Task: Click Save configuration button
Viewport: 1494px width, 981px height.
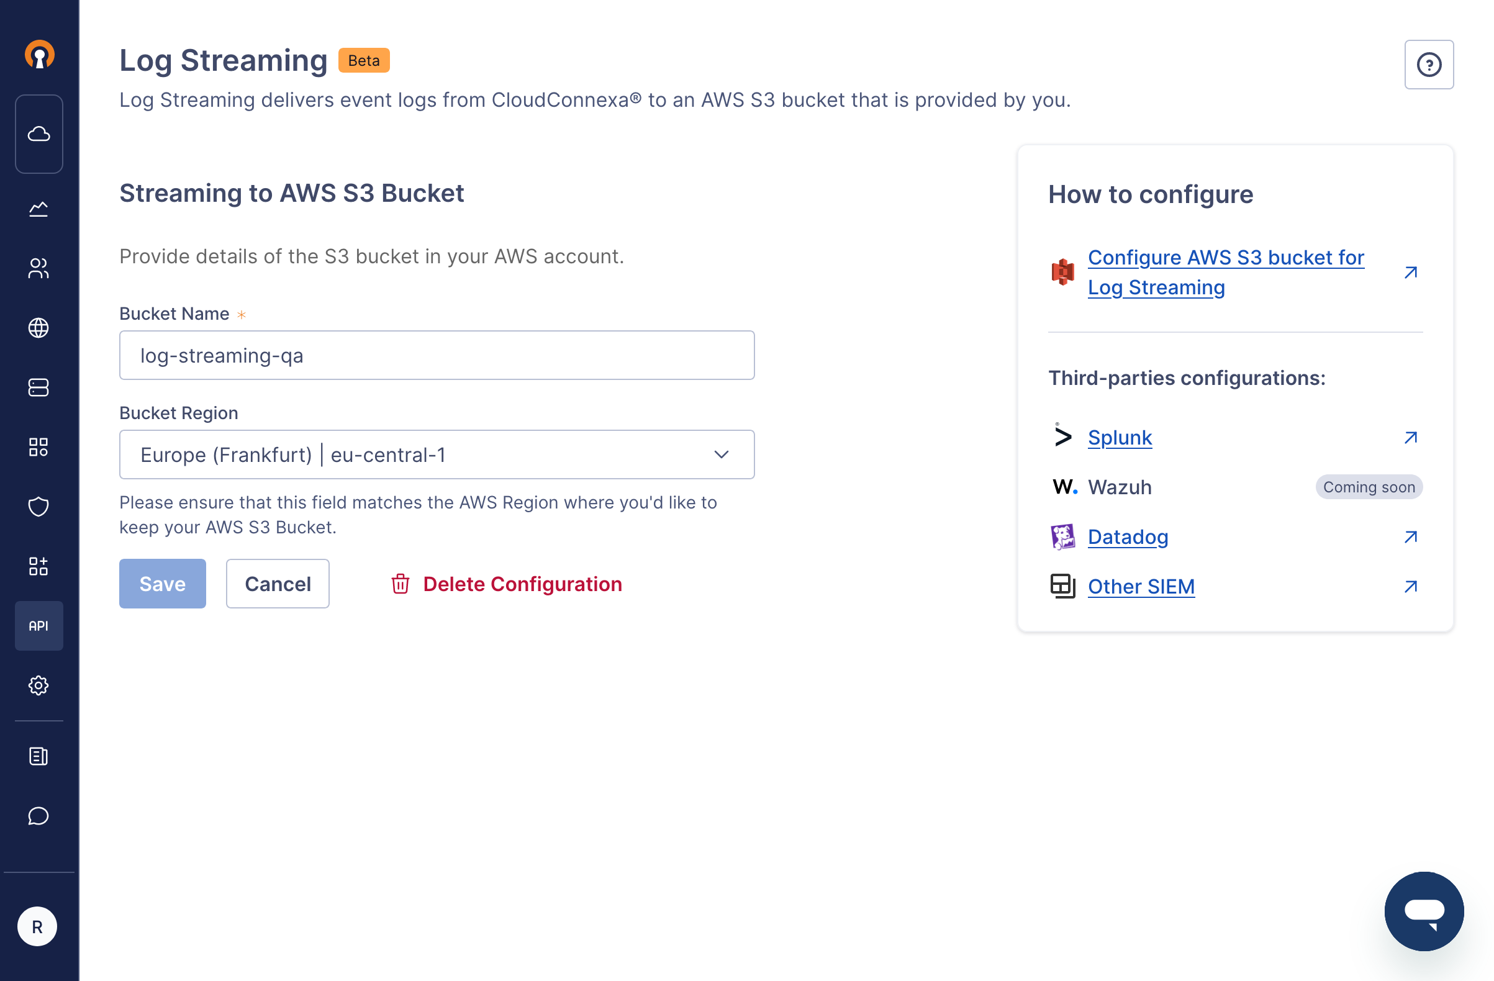Action: (162, 584)
